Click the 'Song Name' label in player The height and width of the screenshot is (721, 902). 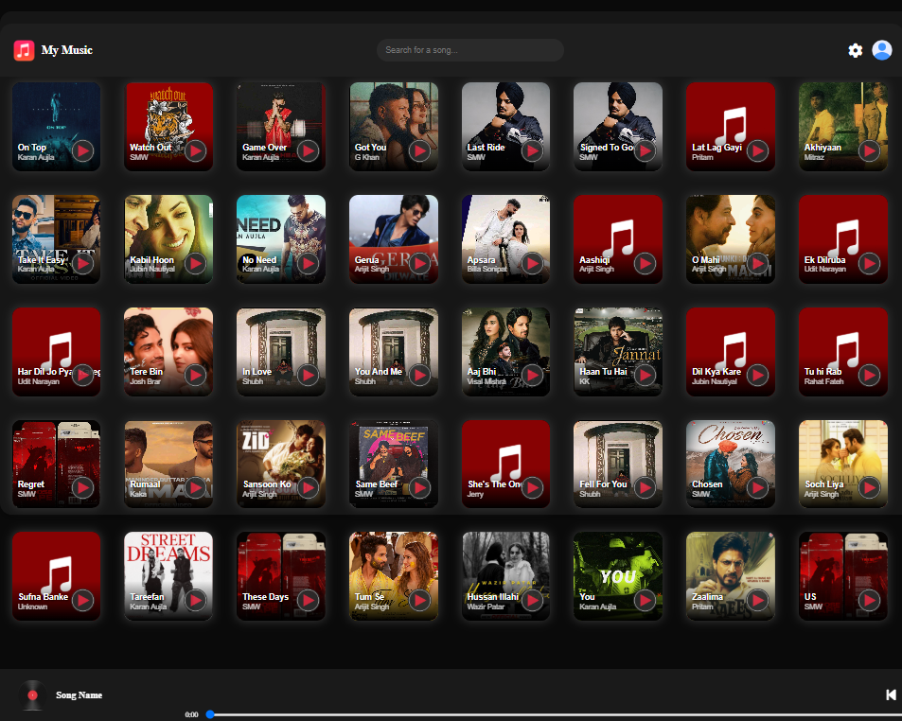click(x=79, y=695)
